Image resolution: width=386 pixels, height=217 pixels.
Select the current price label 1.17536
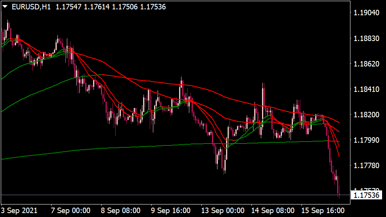[366, 195]
